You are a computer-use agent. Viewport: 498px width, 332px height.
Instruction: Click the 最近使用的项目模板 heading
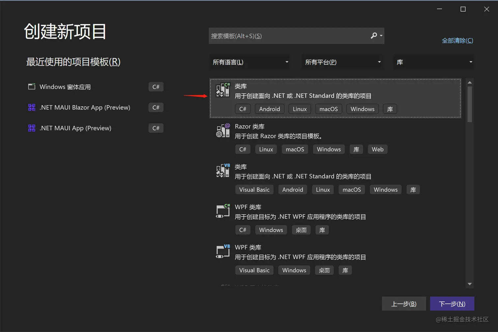[73, 62]
